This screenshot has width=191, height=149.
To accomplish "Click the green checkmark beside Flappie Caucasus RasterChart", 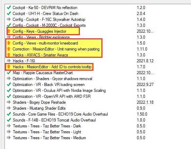I will coord(9,72).
